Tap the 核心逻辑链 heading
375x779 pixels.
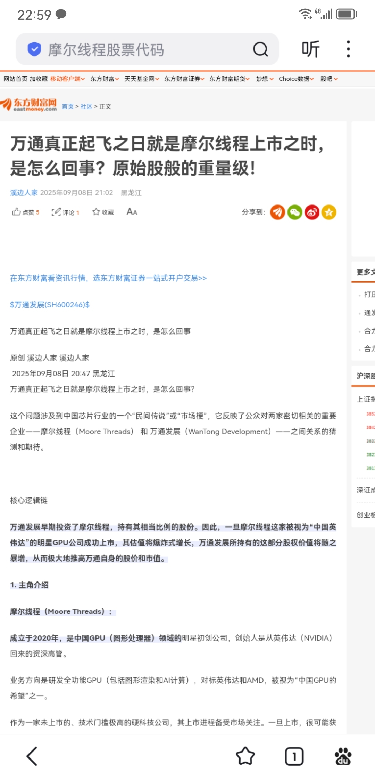click(x=29, y=500)
